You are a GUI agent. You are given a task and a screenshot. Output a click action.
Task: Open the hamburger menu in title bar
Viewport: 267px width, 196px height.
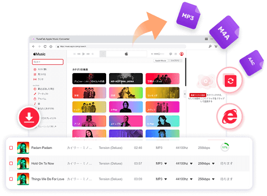click(x=206, y=39)
